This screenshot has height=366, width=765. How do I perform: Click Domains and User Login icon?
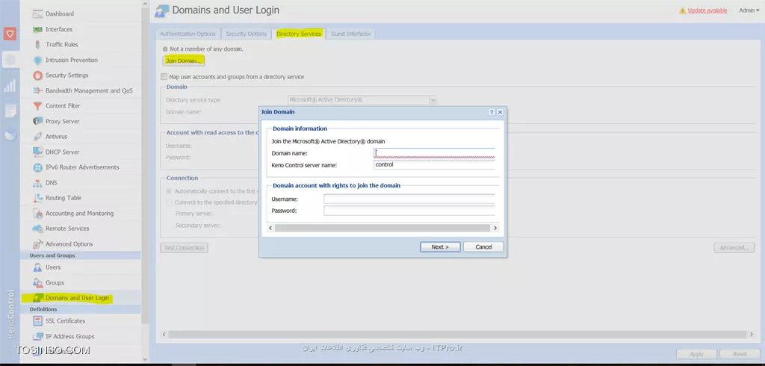pyautogui.click(x=38, y=298)
